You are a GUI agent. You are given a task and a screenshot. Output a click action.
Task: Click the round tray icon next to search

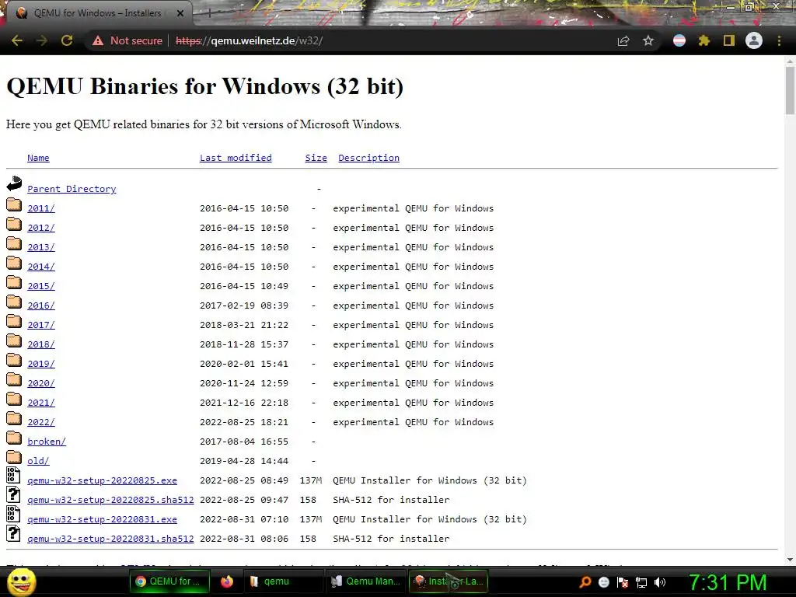603,582
